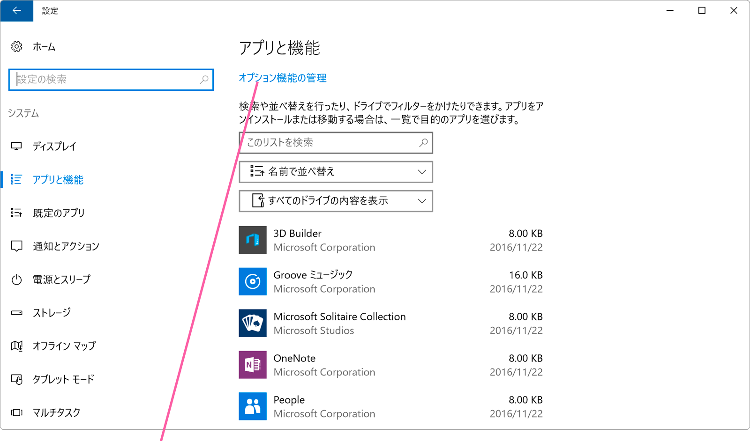This screenshot has width=750, height=441.
Task: Click the sort icon in 名前で並べ替え
Action: pyautogui.click(x=257, y=171)
